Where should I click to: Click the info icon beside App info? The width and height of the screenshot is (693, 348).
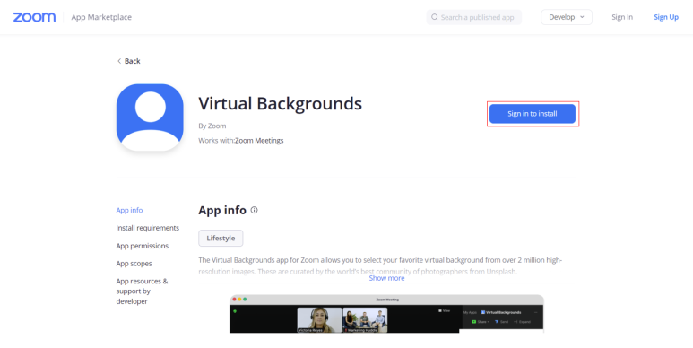tap(254, 210)
